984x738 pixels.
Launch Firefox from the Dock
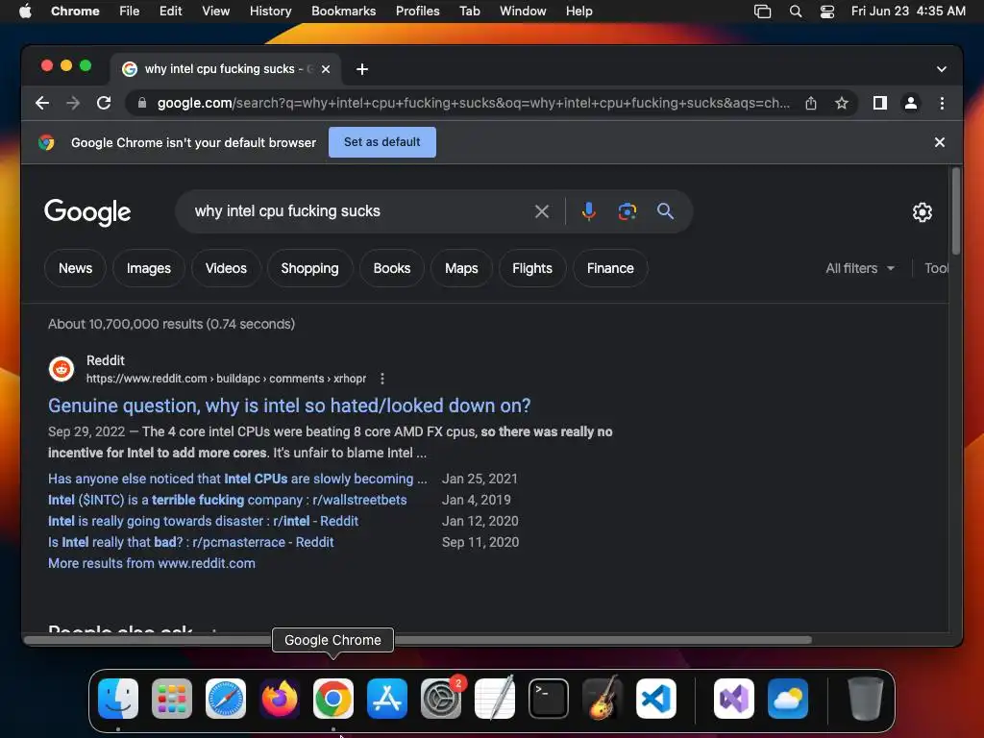[x=280, y=698]
